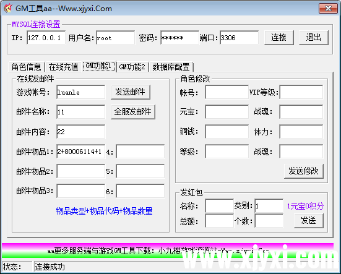Open the 在线充值 tab
Screen dimensions: 341x274
click(x=63, y=67)
